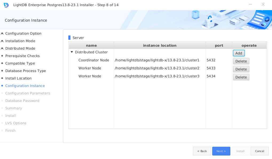
Task: Cancel the installation
Action: (259, 151)
